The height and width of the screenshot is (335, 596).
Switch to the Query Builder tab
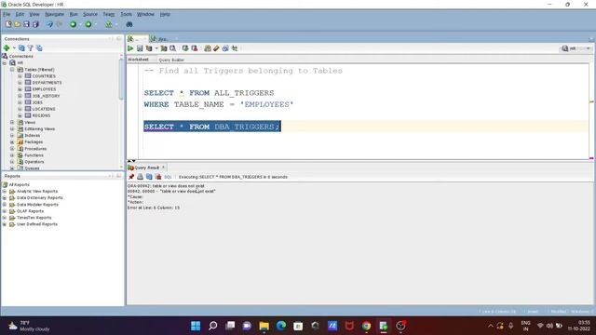tap(171, 60)
